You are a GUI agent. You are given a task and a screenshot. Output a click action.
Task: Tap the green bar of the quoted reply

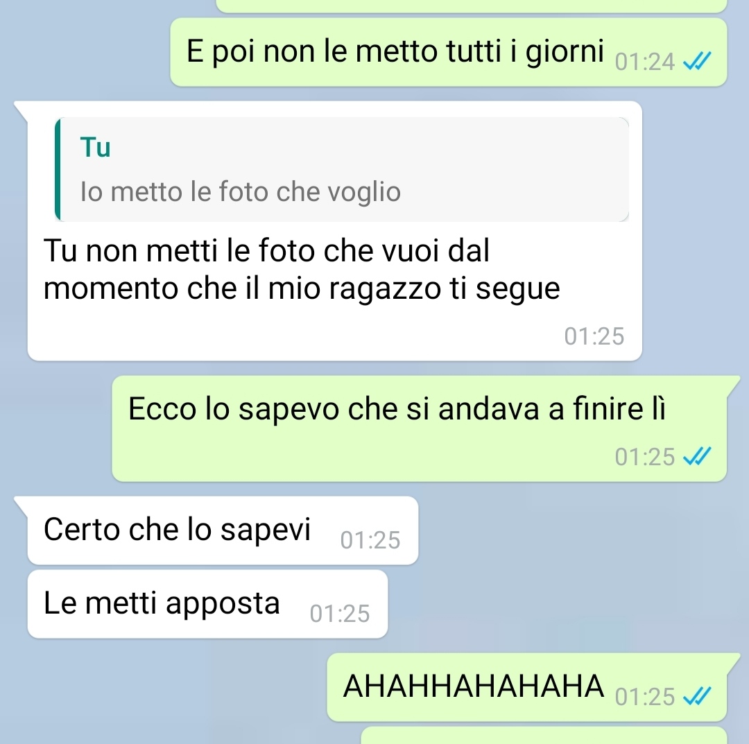[x=58, y=169]
